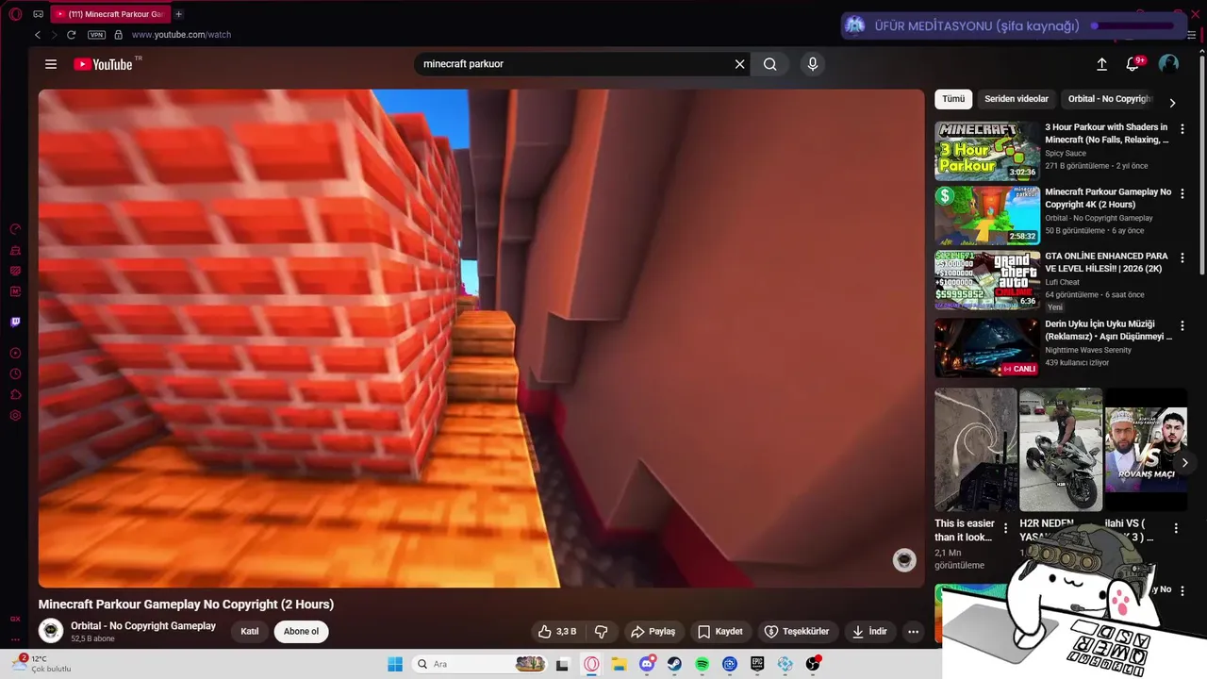Open the 3 Hour Parkour thumbnail
This screenshot has height=679, width=1207.
click(x=987, y=151)
